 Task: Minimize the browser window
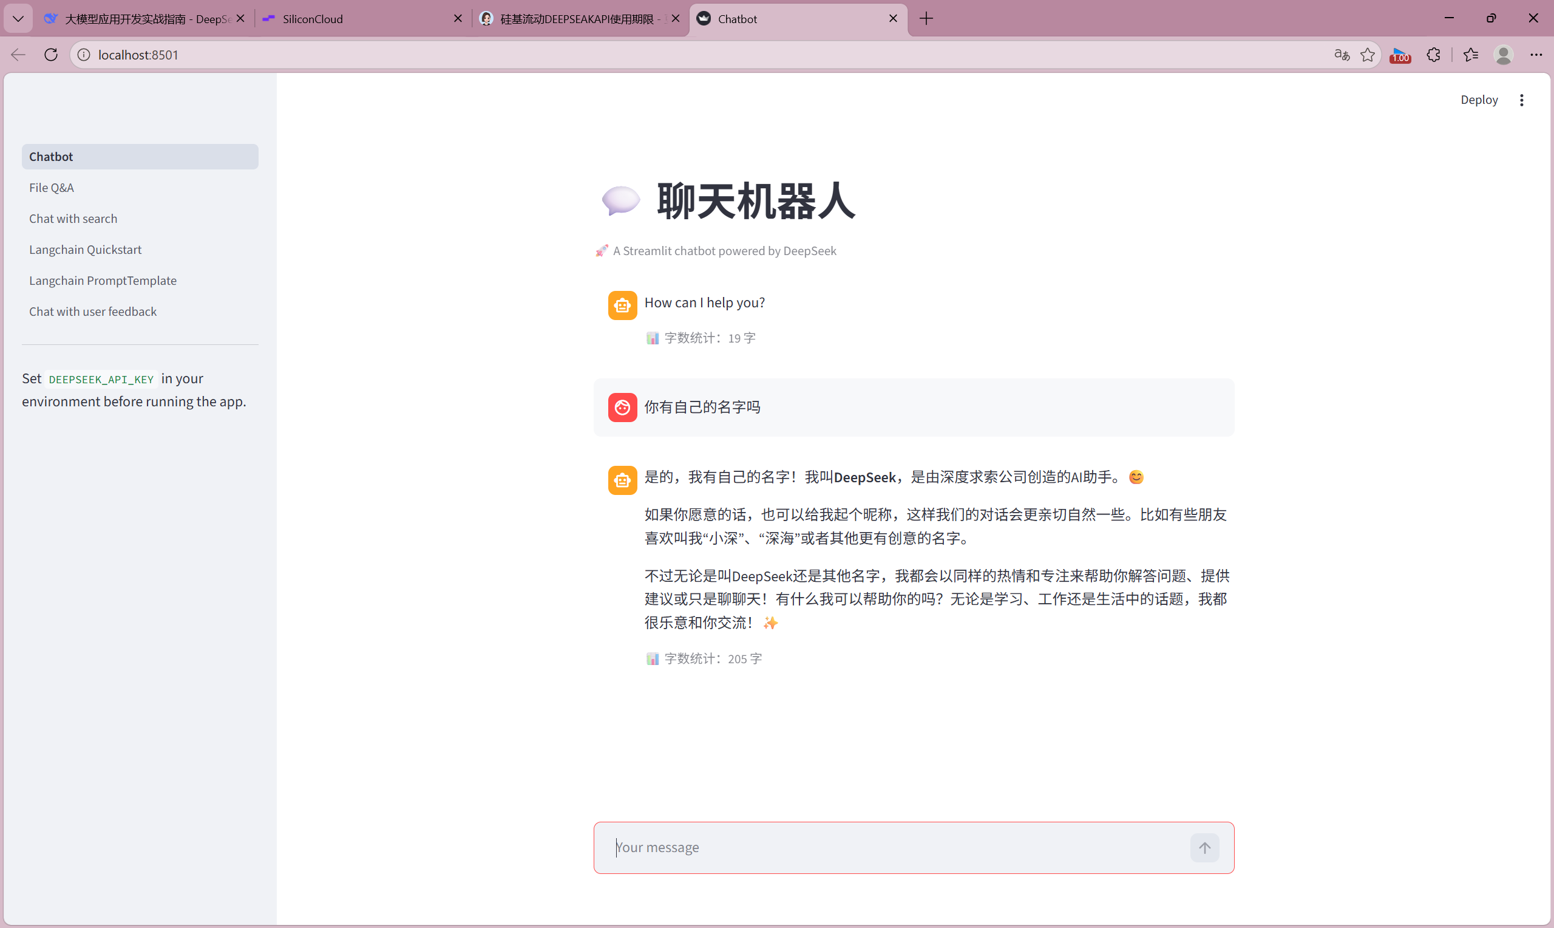click(x=1449, y=18)
